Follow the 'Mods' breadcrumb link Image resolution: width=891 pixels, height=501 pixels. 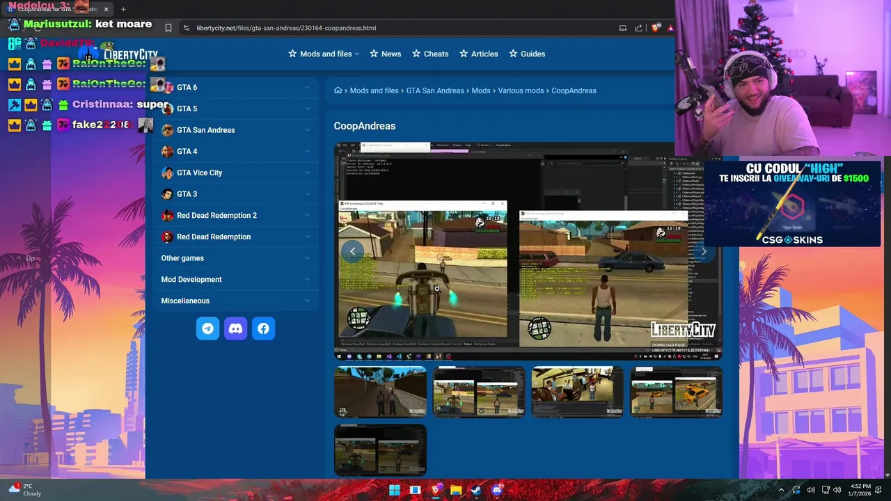(x=481, y=90)
